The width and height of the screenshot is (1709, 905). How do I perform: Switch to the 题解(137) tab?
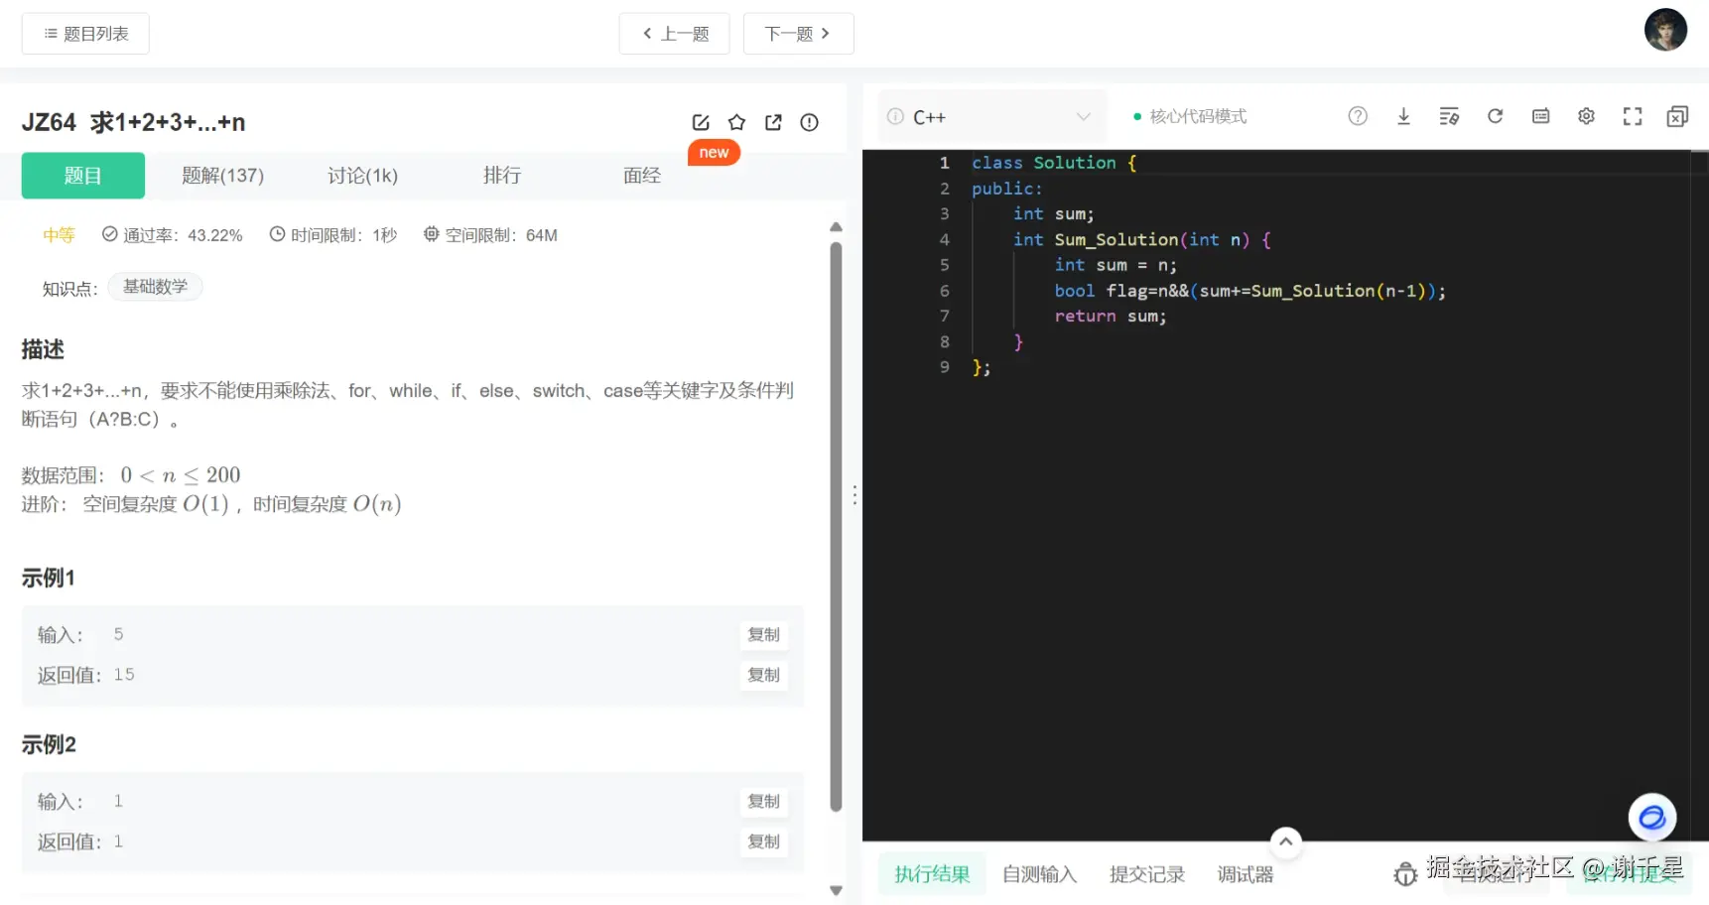tap(222, 176)
